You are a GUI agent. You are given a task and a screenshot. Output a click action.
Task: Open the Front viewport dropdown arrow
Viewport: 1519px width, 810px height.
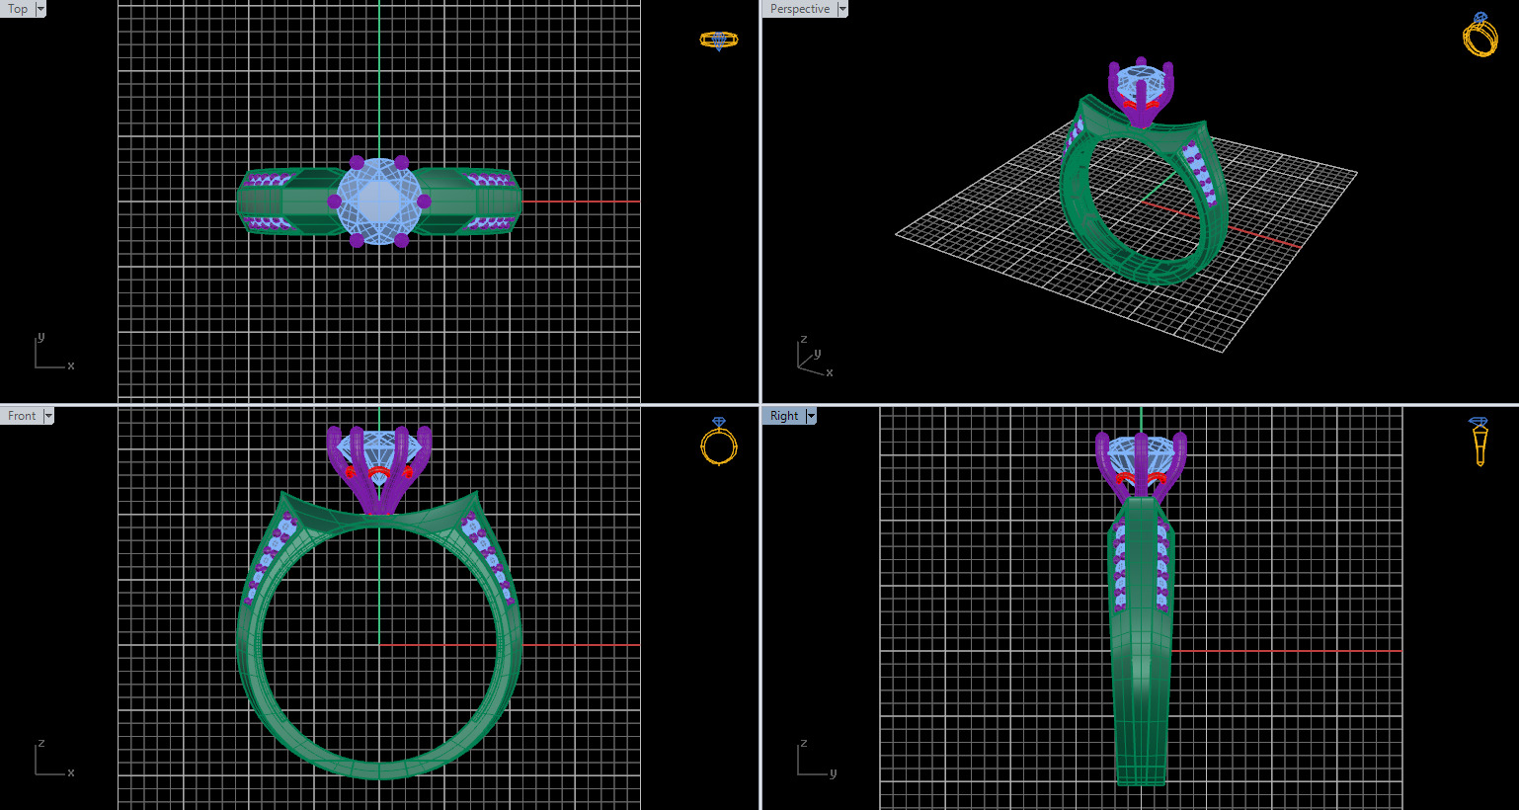pos(48,416)
